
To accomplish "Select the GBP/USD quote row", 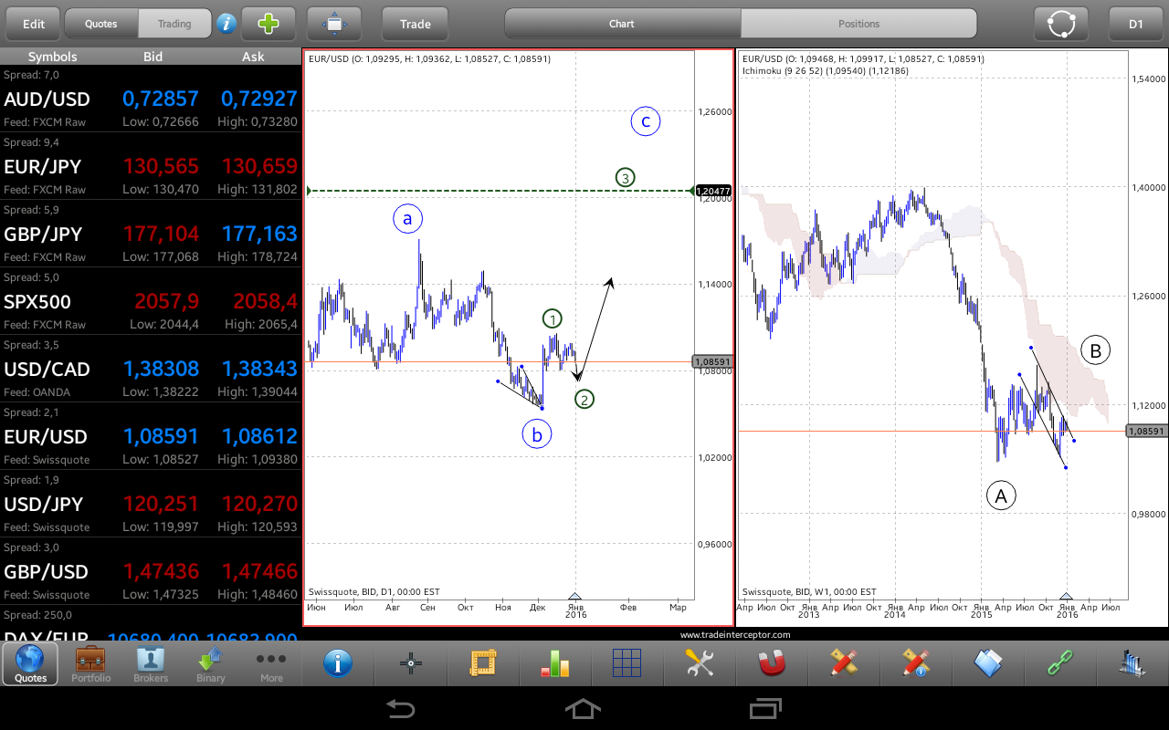I will coord(151,571).
